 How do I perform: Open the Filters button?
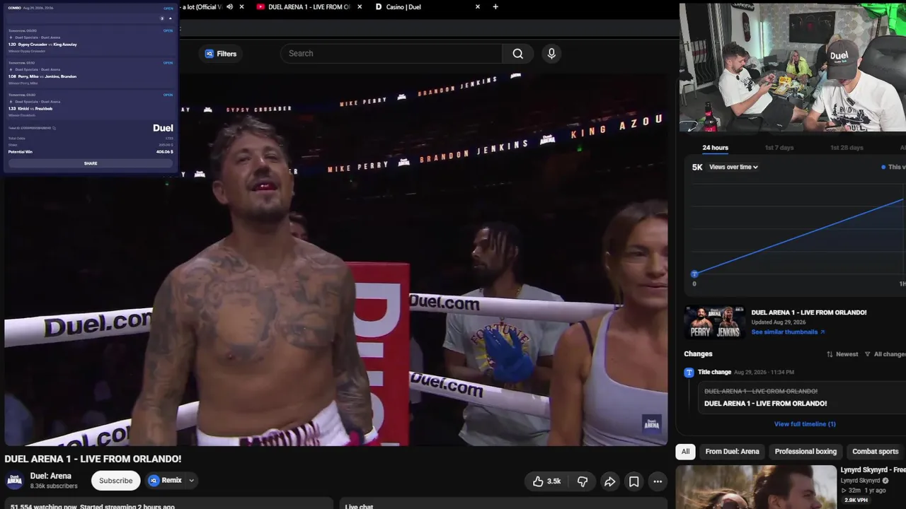click(x=221, y=54)
